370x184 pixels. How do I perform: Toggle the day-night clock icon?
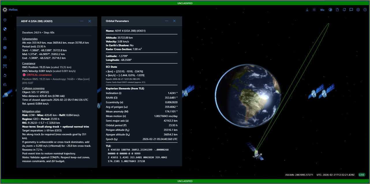[x=330, y=10]
